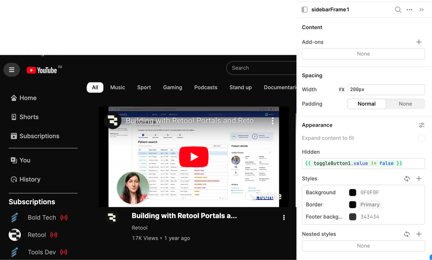The image size is (432, 260).
Task: Set Padding to None
Action: 405,104
